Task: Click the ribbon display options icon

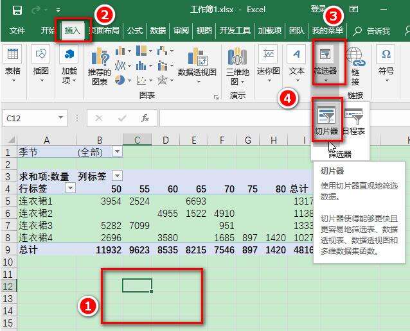Action: click(353, 10)
